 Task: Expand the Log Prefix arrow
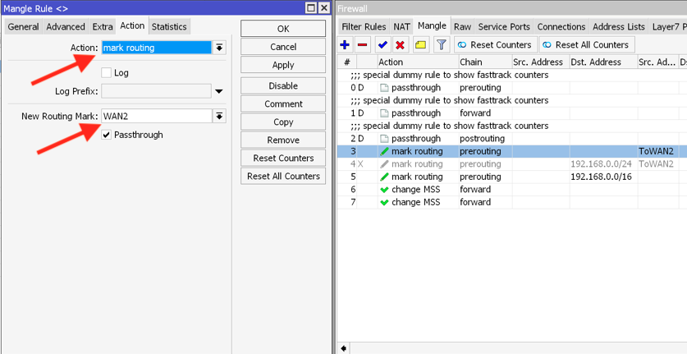click(x=219, y=92)
